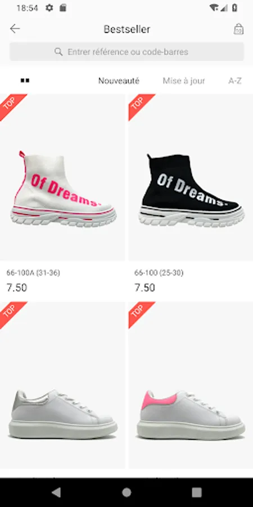
Task: Click the search magnifier icon
Action: (x=58, y=52)
